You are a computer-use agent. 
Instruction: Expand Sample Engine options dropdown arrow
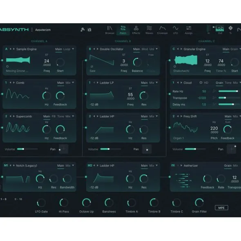point(73,49)
